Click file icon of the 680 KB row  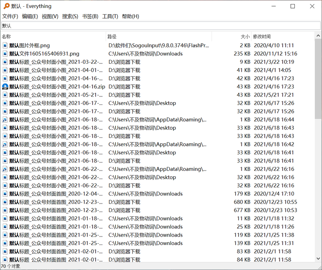click(5, 202)
